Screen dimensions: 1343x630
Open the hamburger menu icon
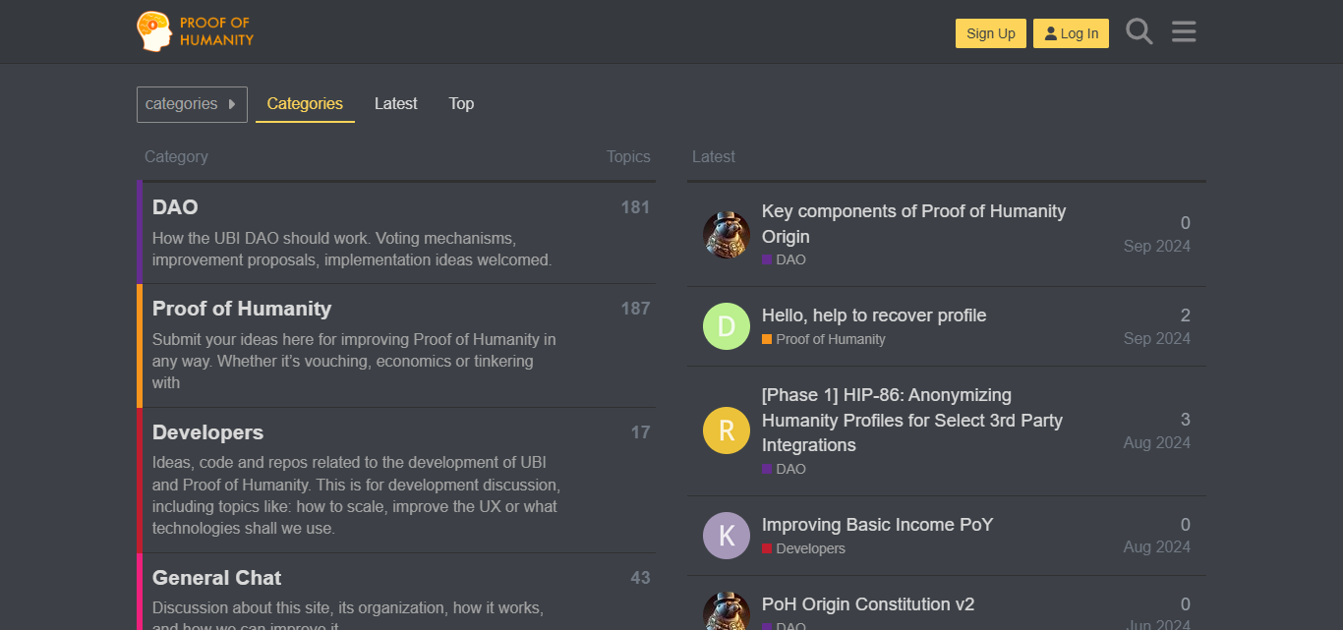click(1184, 32)
